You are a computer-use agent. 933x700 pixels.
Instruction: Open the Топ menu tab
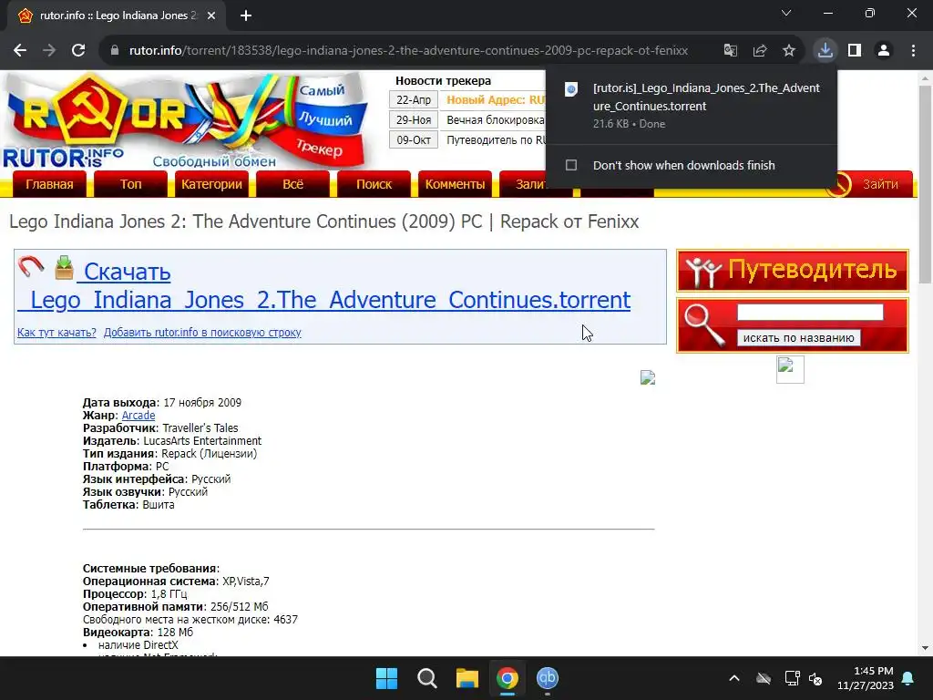(x=131, y=184)
